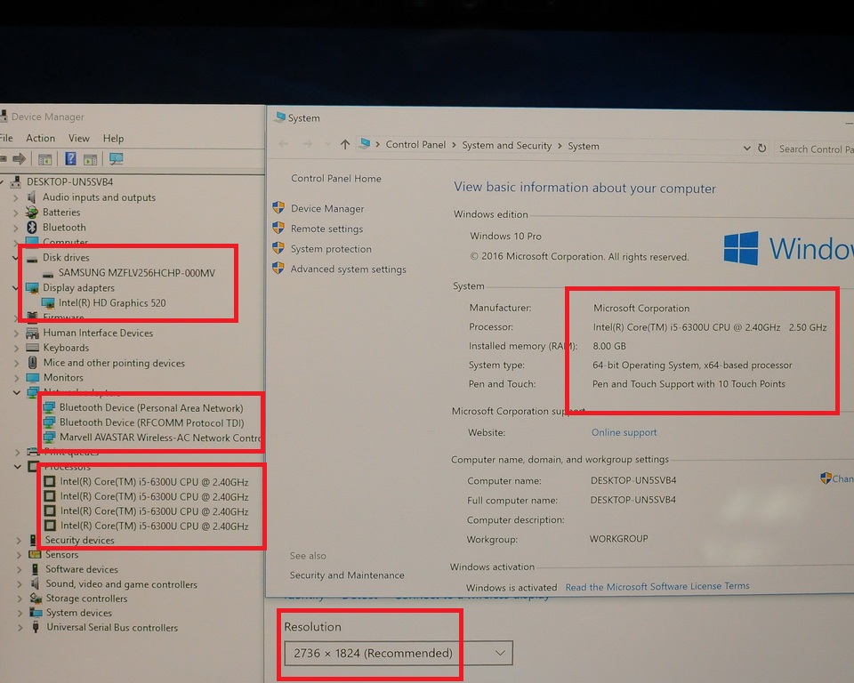854x683 pixels.
Task: Open the Action menu in Device Manager
Action: click(40, 138)
